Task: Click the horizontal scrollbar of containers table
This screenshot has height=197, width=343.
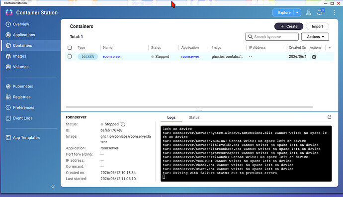Action: pyautogui.click(x=189, y=107)
